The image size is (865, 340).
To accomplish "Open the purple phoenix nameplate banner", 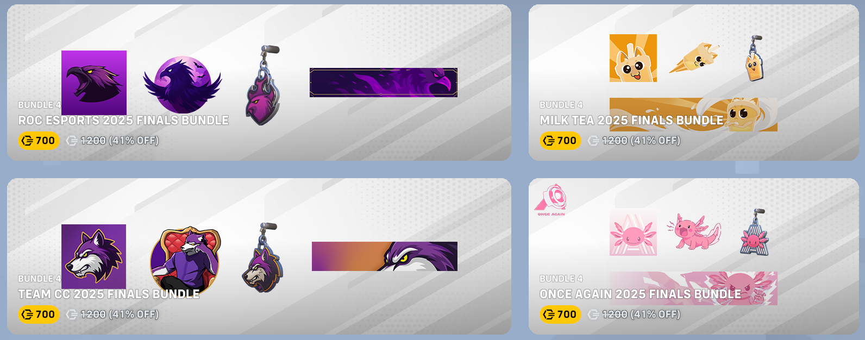I will click(x=384, y=83).
